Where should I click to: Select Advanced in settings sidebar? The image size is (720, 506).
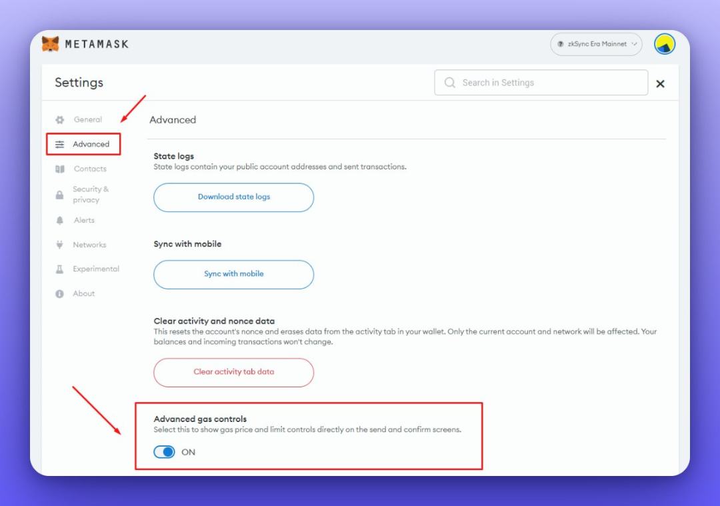(91, 144)
